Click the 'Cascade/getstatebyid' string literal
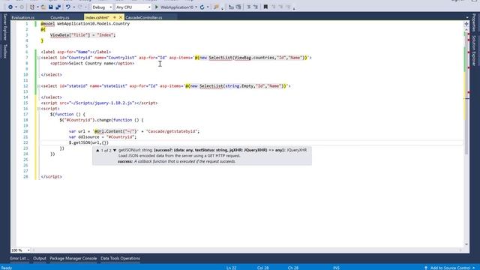 [172, 131]
